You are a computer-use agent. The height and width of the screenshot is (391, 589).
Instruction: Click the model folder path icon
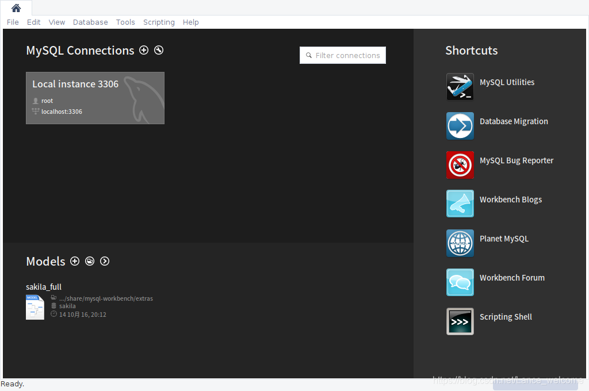click(x=53, y=297)
